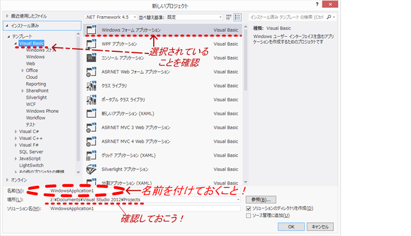Click the ソリューション名 input field
The height and width of the screenshot is (236, 411).
pos(145,208)
